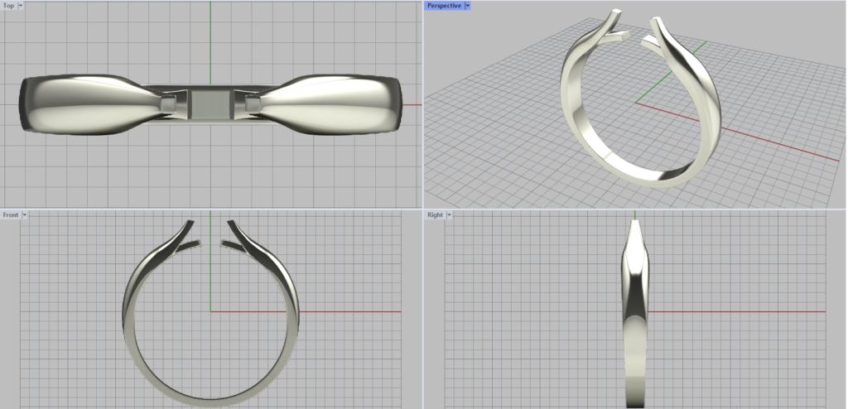Click the left bulbous shank in Top view

pos(91,103)
